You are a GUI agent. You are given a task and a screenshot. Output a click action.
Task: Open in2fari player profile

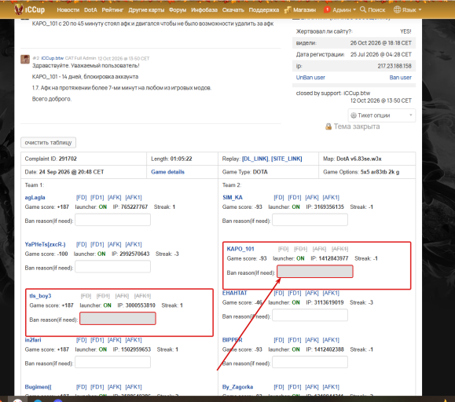pyautogui.click(x=33, y=340)
